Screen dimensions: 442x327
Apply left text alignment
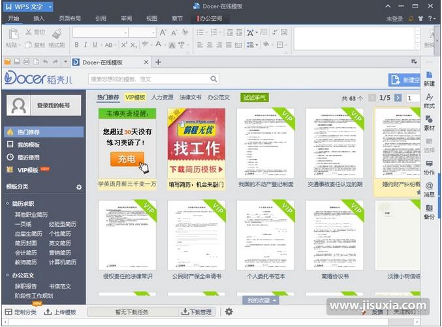tap(200, 45)
